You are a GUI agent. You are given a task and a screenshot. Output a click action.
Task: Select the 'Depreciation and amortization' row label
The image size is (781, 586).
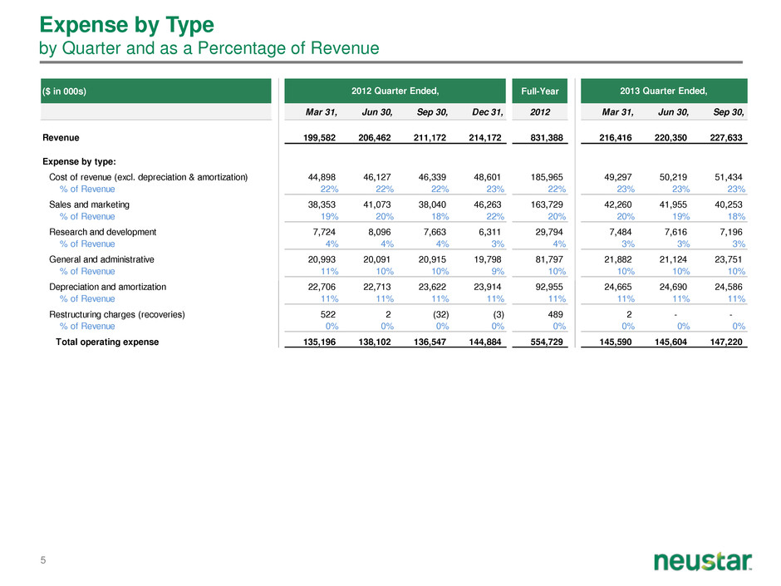coord(107,287)
